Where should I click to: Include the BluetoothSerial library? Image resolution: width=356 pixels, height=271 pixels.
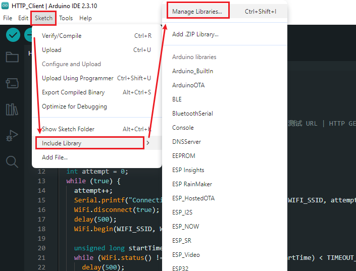(192, 113)
